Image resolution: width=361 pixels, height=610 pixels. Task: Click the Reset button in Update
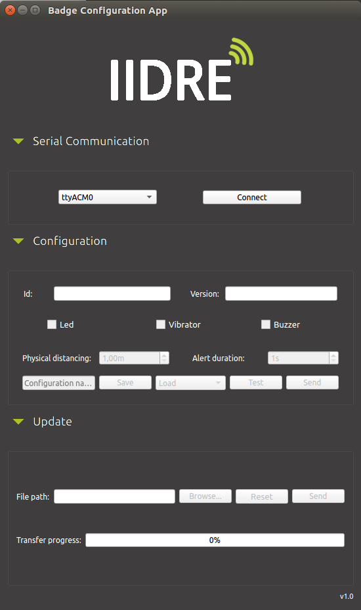pos(261,496)
